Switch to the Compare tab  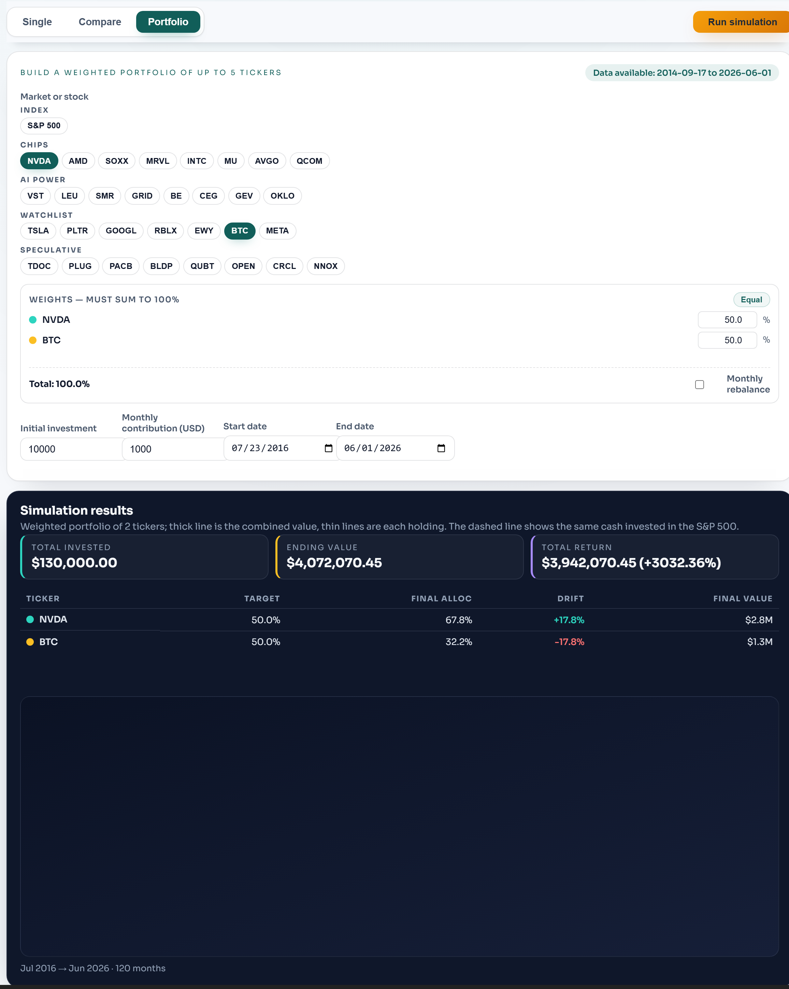[x=100, y=21]
